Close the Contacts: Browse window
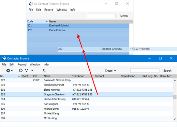Image resolution: width=177 pixels, height=127 pixels. pyautogui.click(x=171, y=58)
